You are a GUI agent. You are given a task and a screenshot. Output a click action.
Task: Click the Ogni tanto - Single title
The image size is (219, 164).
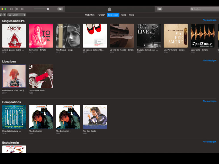199,50
